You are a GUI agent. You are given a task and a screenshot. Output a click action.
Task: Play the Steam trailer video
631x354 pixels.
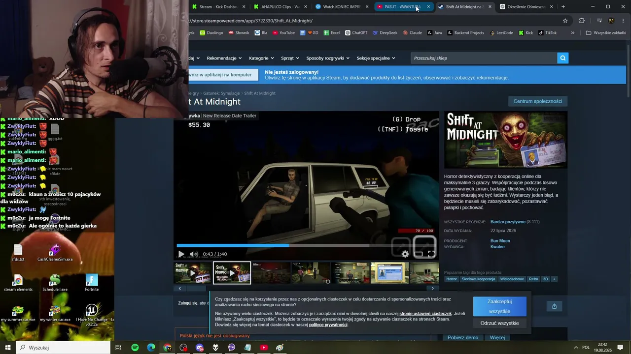coord(181,254)
